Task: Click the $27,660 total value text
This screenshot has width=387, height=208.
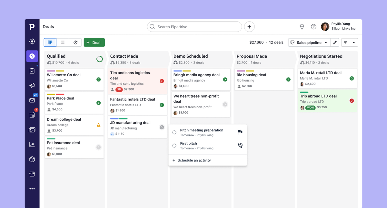Action: (x=256, y=43)
